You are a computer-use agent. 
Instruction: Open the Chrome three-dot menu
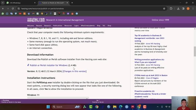(193, 9)
